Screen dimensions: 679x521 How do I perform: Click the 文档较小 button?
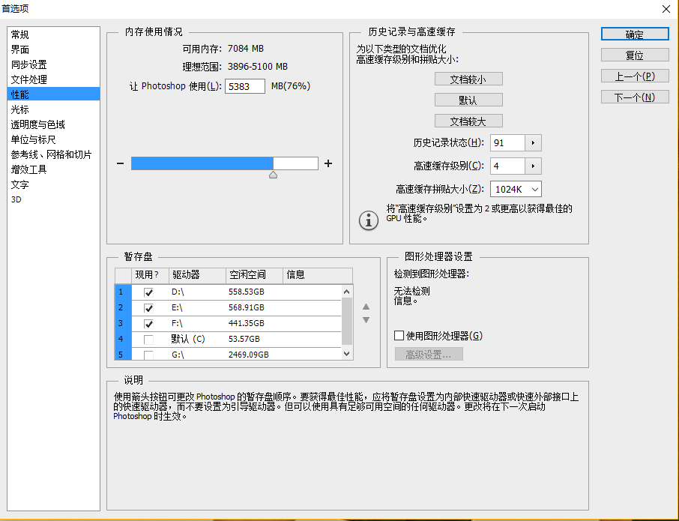tap(468, 79)
